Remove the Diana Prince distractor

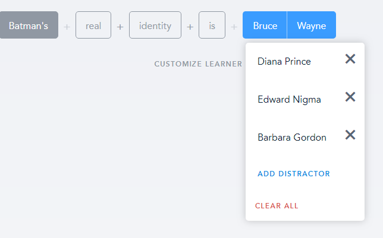[350, 59]
